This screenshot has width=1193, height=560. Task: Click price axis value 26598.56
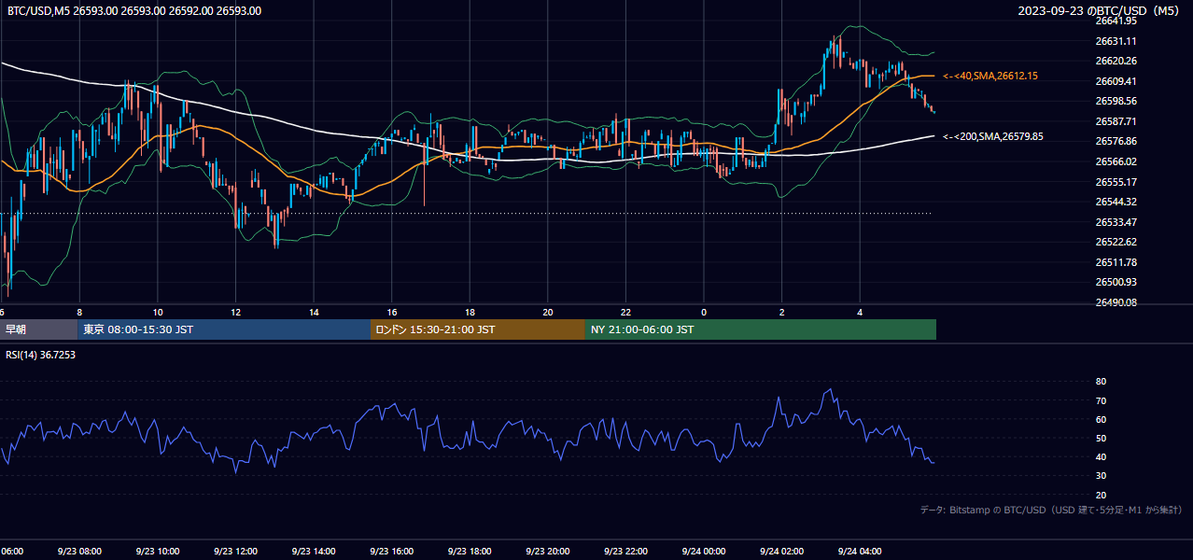coord(1116,101)
